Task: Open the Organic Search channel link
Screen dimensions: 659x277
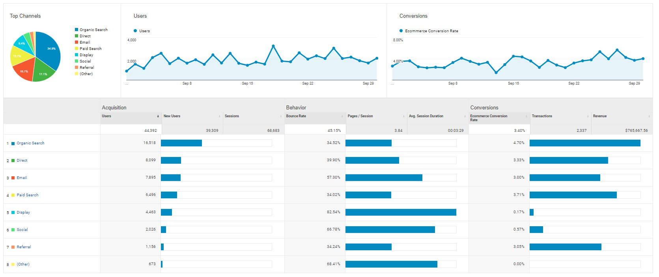Action: click(x=30, y=143)
